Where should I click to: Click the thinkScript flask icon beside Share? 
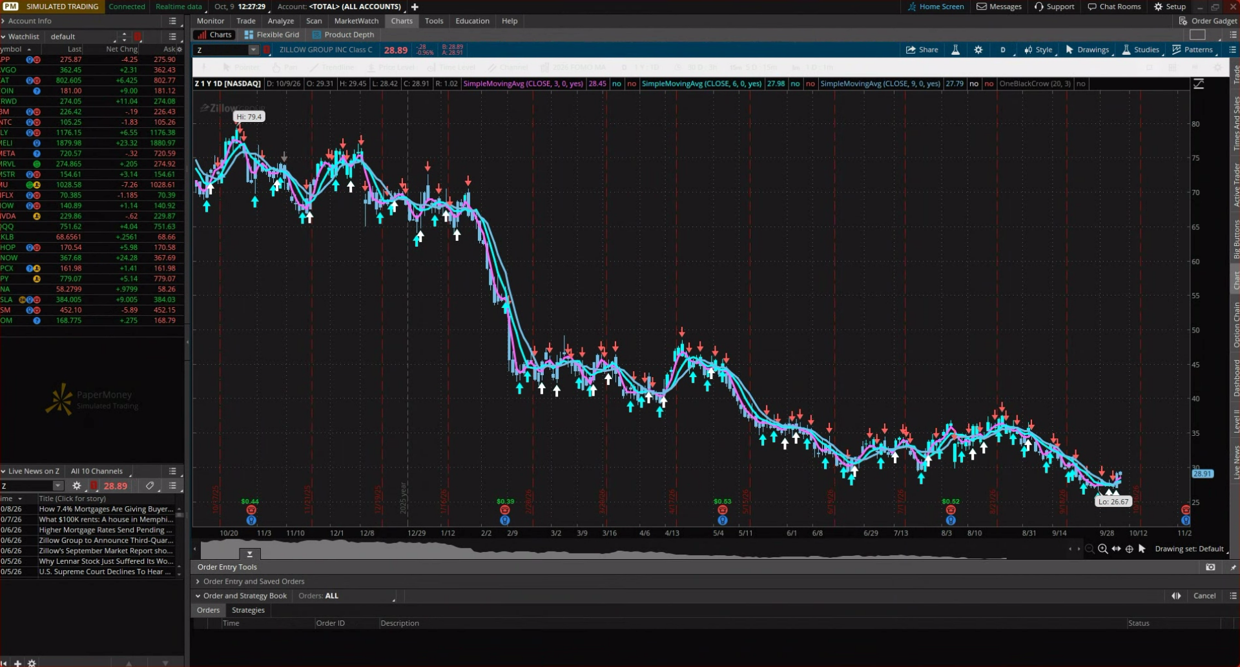[955, 50]
